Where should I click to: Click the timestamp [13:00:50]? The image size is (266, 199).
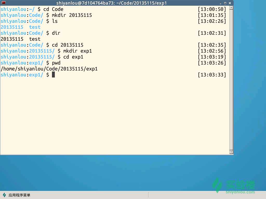pyautogui.click(x=212, y=9)
